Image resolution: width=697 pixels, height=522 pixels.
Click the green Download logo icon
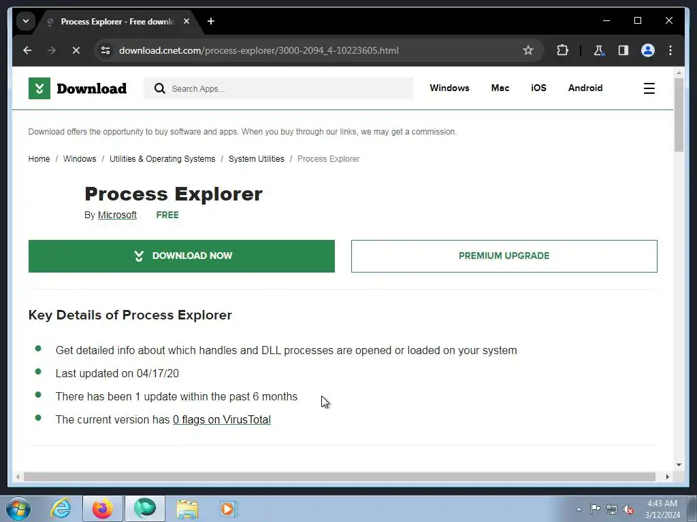39,88
